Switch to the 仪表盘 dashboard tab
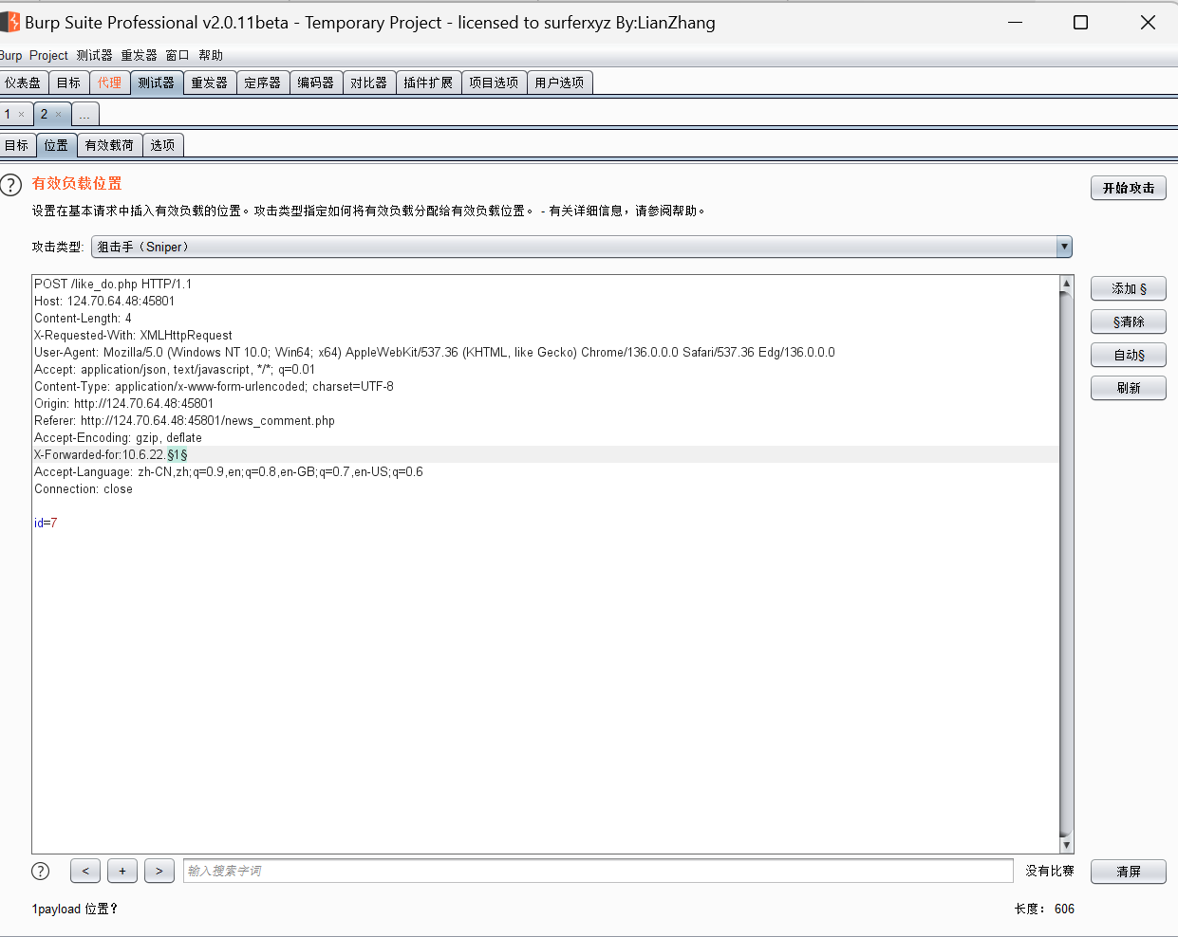 point(23,83)
